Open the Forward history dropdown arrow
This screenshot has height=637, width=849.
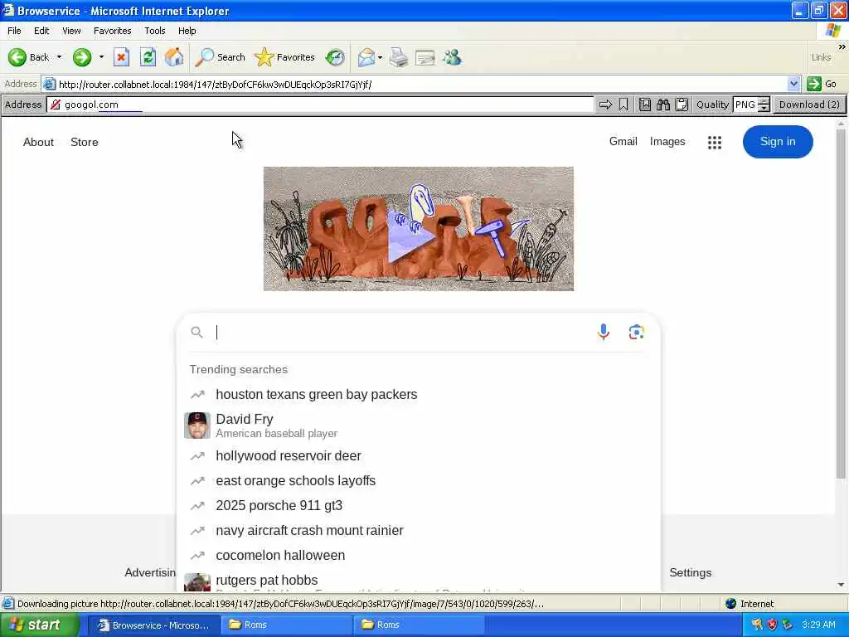pyautogui.click(x=101, y=57)
